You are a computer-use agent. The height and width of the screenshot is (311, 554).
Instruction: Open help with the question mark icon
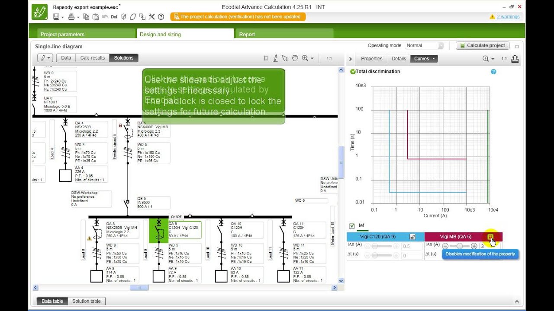pos(161,17)
